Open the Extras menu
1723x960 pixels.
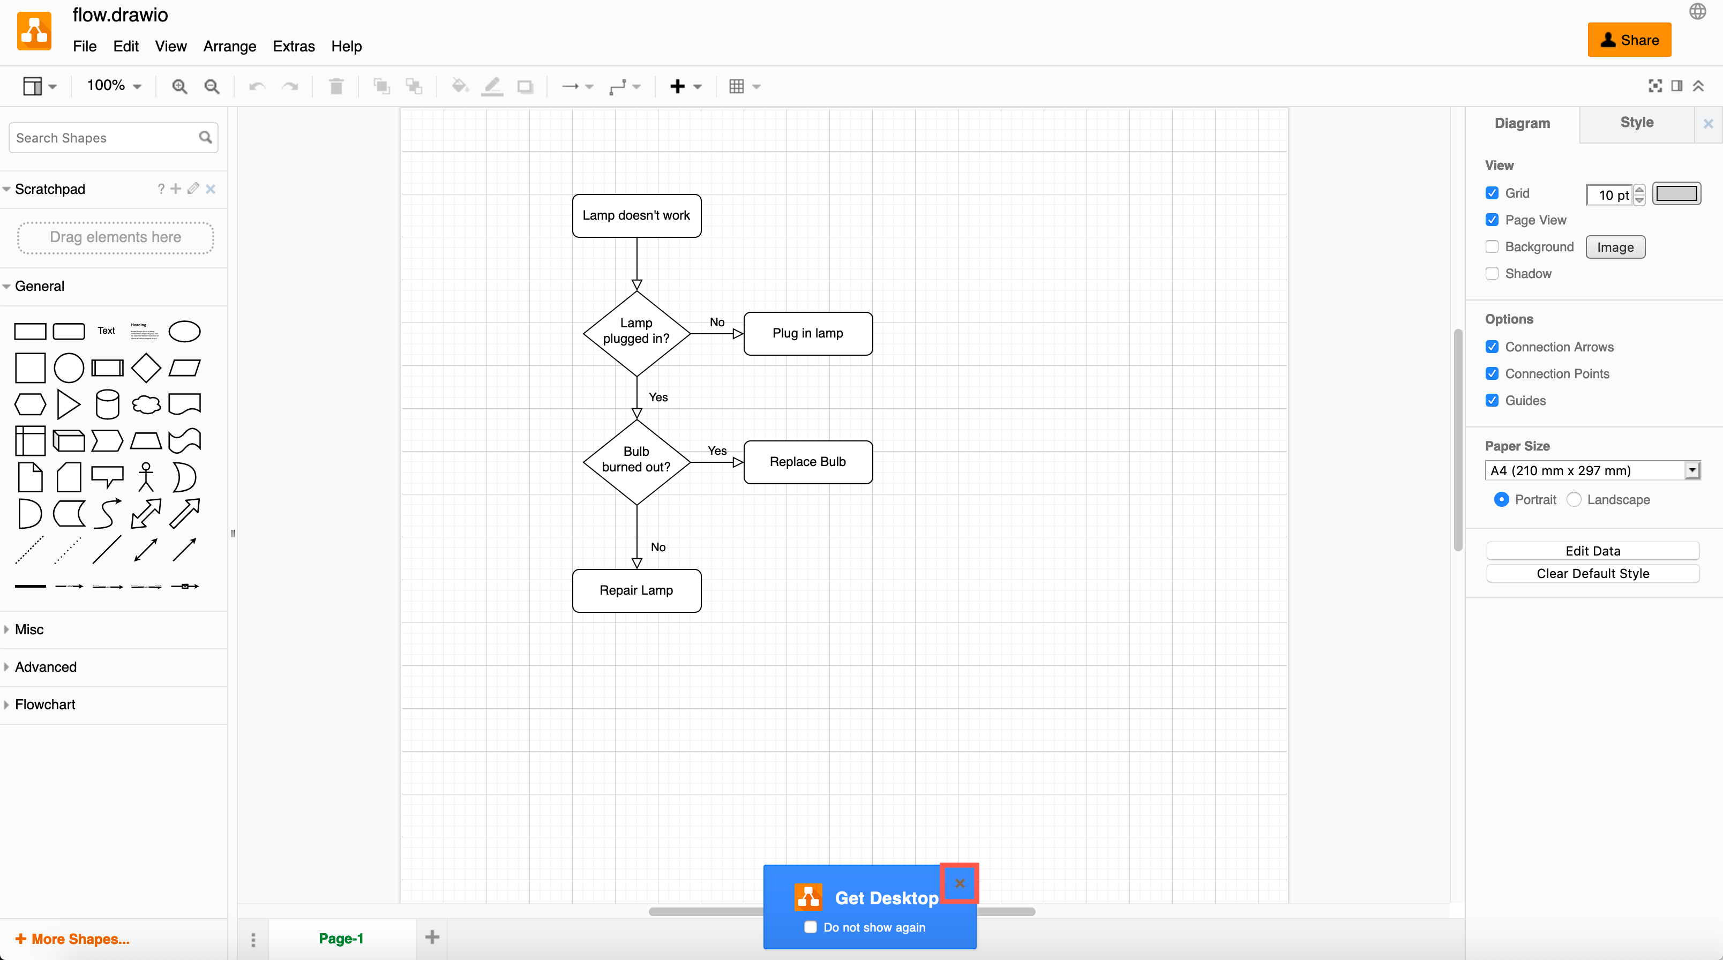coord(294,46)
